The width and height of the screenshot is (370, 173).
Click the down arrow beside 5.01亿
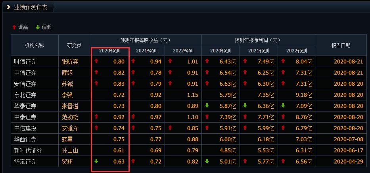(x=207, y=161)
